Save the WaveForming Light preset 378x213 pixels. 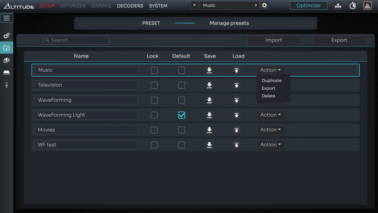pos(209,115)
